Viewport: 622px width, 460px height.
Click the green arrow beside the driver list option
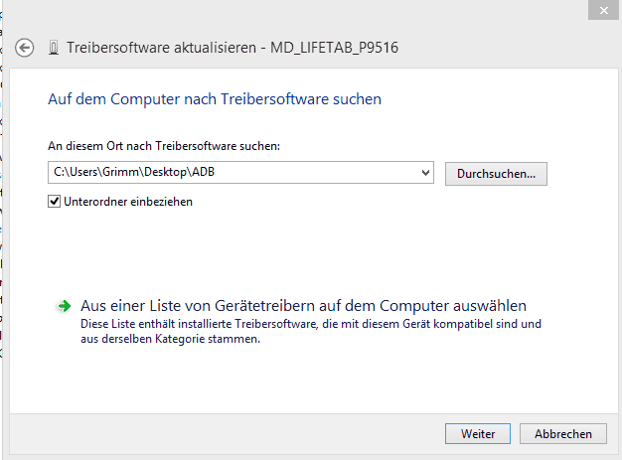pos(64,306)
